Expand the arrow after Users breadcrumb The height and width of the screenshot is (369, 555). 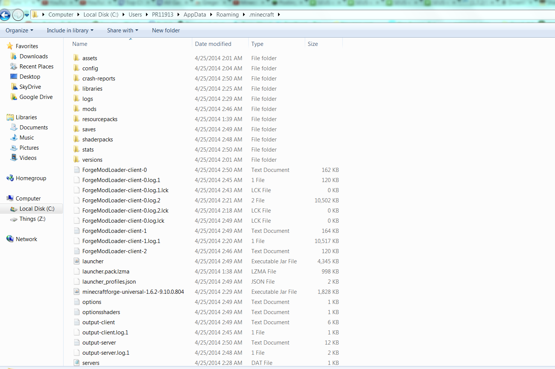147,15
